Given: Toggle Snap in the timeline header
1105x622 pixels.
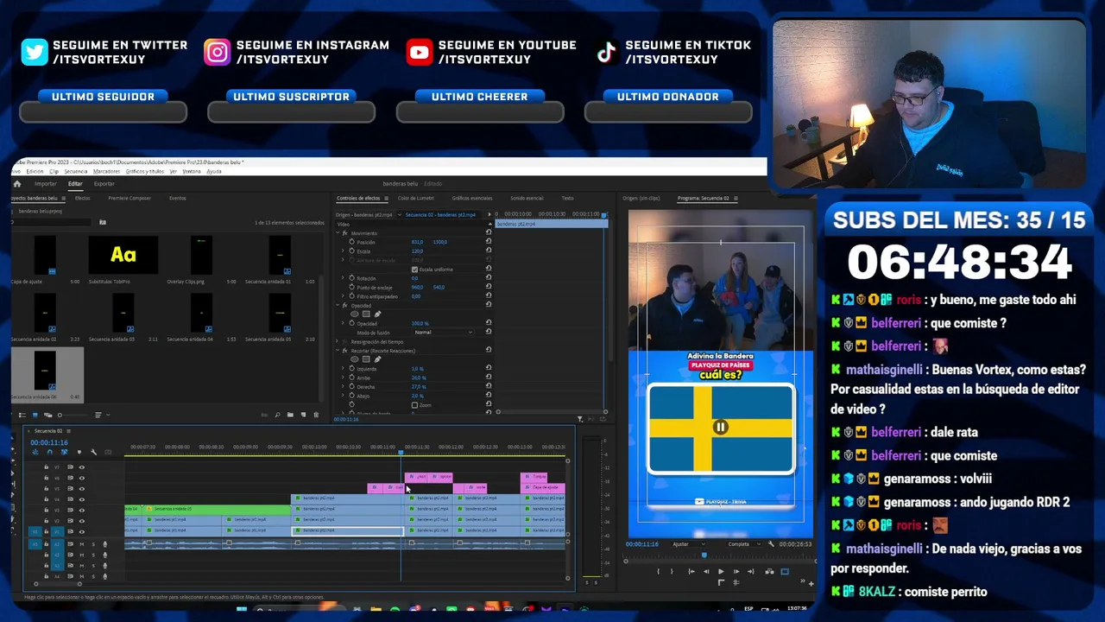Looking at the screenshot, I should (50, 452).
